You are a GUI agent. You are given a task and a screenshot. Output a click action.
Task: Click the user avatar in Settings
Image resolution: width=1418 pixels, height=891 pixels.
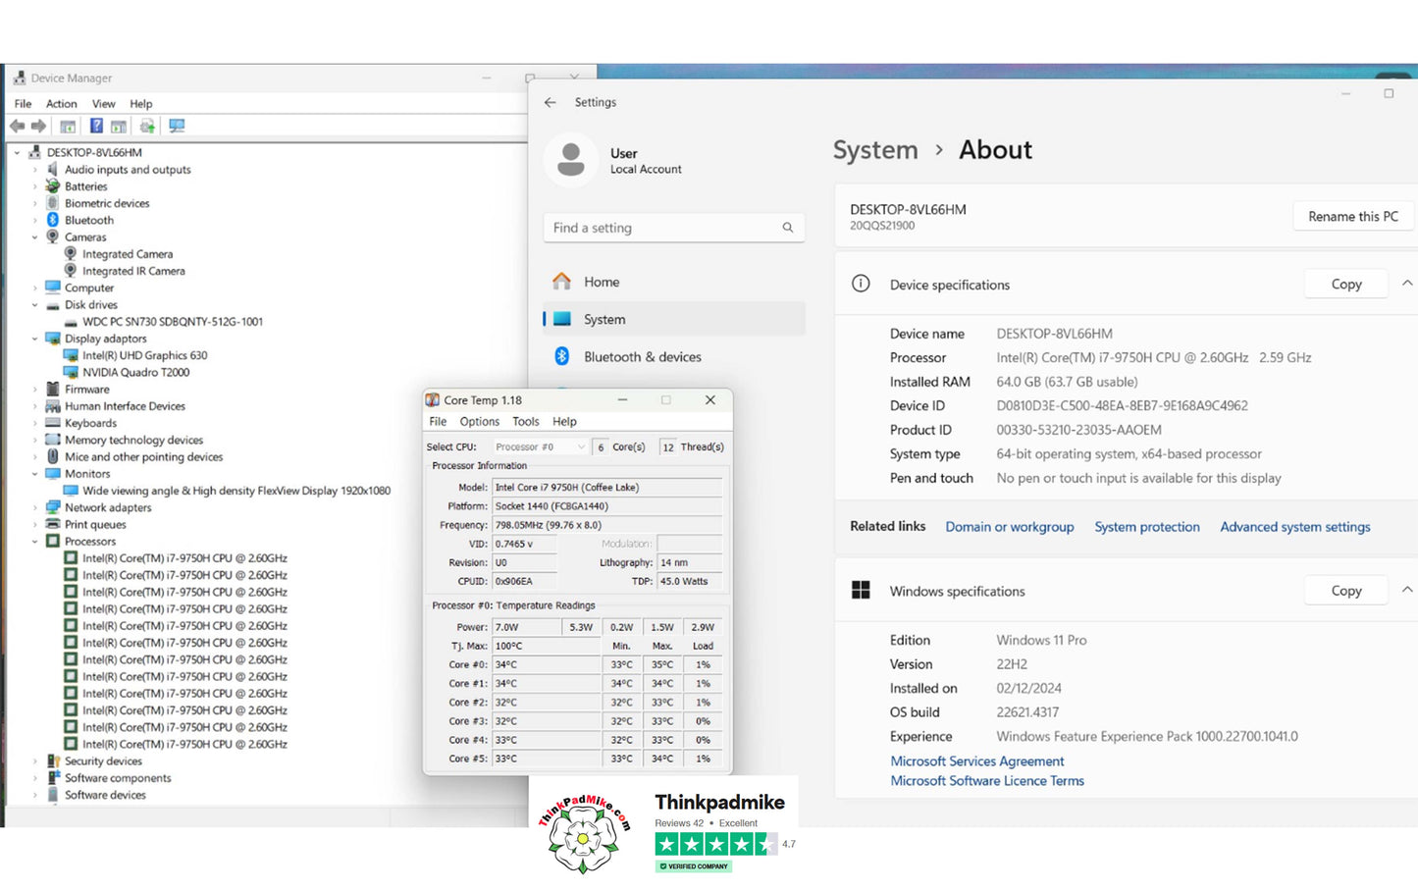point(571,160)
